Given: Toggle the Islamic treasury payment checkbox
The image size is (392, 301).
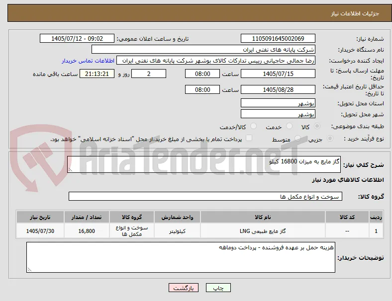Looking at the screenshot, I should coord(249,138).
